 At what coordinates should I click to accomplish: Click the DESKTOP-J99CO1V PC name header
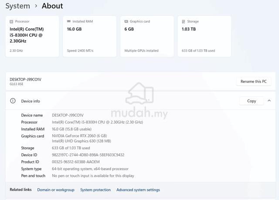pos(25,79)
